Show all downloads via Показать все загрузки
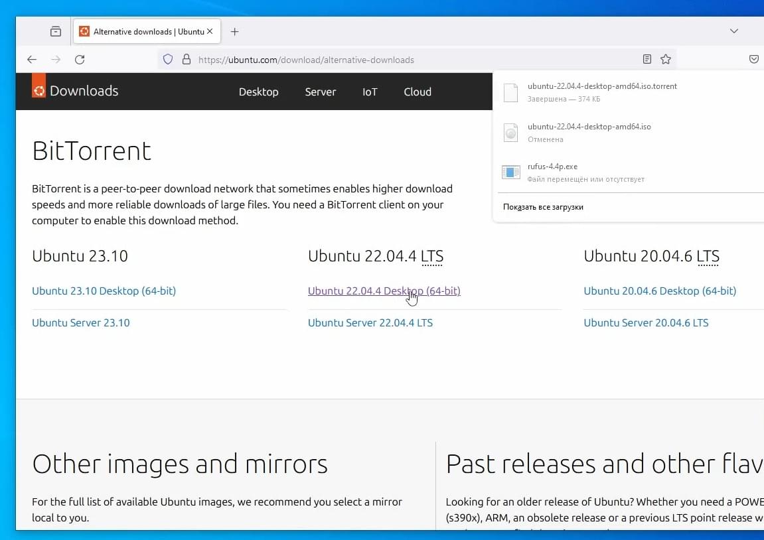This screenshot has width=764, height=540. point(543,207)
